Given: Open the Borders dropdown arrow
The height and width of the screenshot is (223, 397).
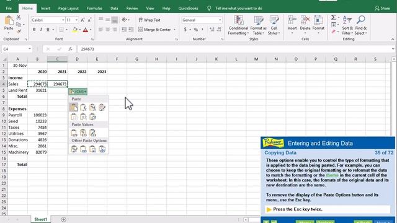Looking at the screenshot, I should coord(66,30).
